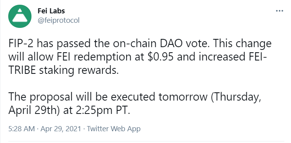Viewport: 291px width, 143px height.
Task: Click the word TRIBE in the tweet
Action: tap(22, 70)
